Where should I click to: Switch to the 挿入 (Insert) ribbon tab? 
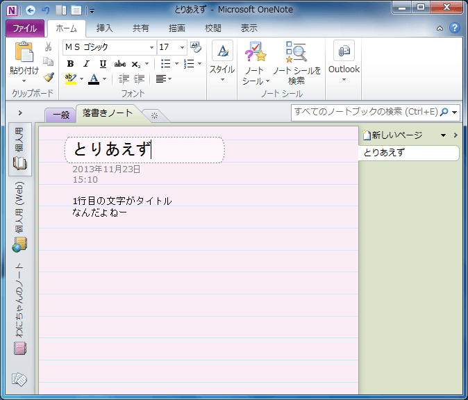coord(104,28)
